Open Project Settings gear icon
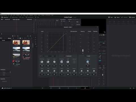136x102 pixels. pyautogui.click(x=134, y=88)
